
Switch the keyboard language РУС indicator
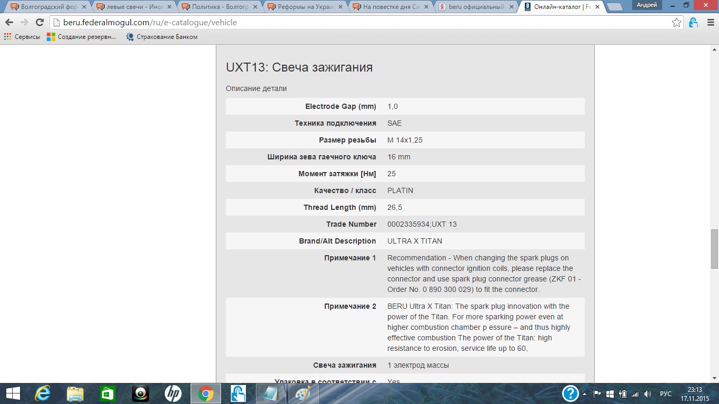(666, 393)
